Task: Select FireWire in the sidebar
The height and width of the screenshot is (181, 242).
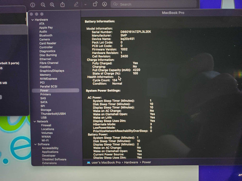Action: pyautogui.click(x=45, y=67)
